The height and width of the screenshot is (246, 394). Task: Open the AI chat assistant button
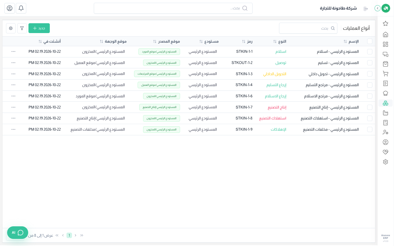click(18, 233)
